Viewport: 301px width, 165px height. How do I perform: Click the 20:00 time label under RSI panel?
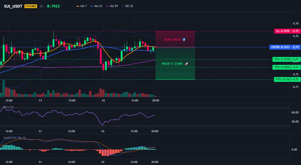[155, 131]
